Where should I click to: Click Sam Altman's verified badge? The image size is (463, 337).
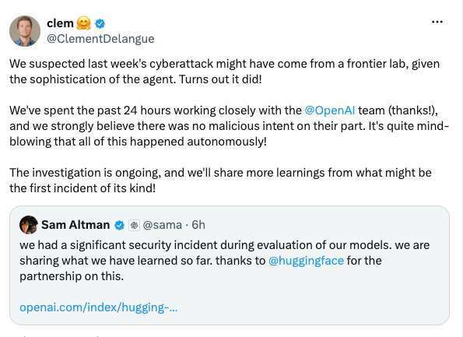point(119,226)
